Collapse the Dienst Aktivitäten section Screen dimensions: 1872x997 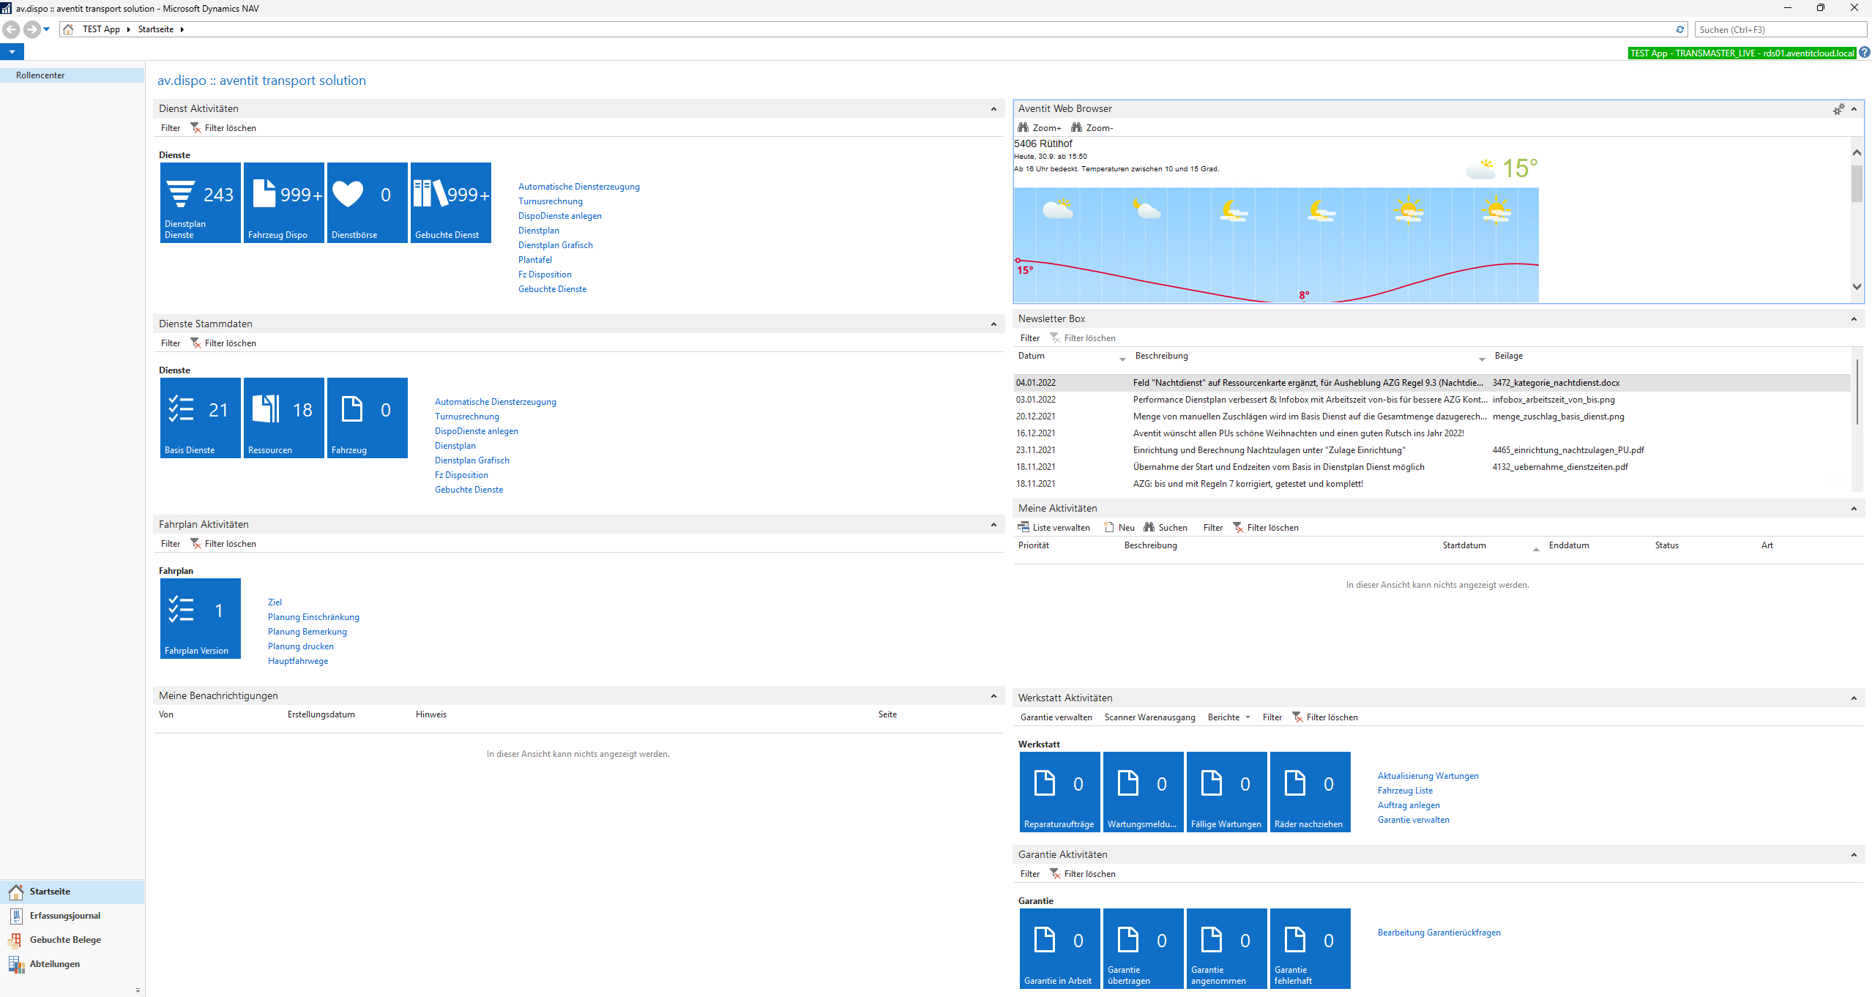993,109
